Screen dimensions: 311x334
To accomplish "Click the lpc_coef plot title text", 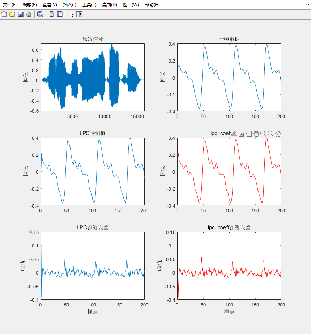I will pos(221,133).
